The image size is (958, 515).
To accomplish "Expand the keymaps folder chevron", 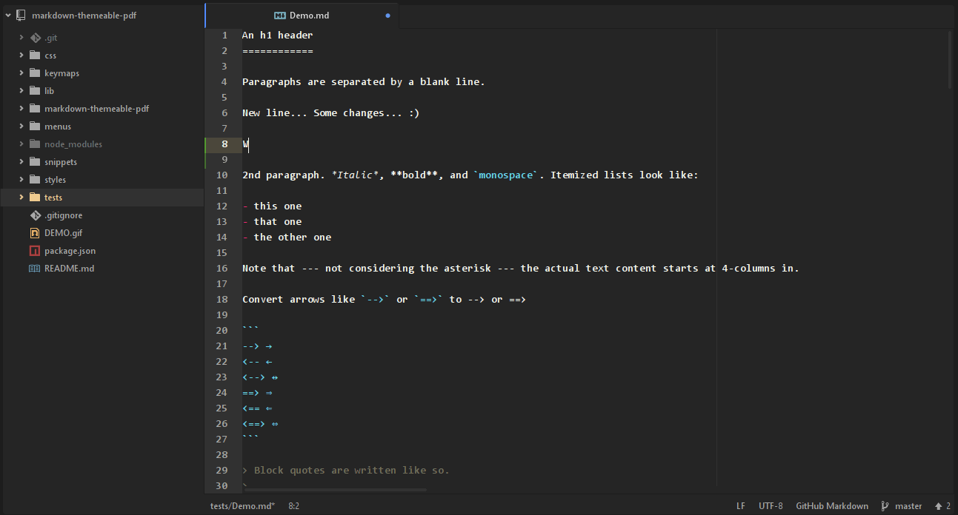I will point(21,73).
